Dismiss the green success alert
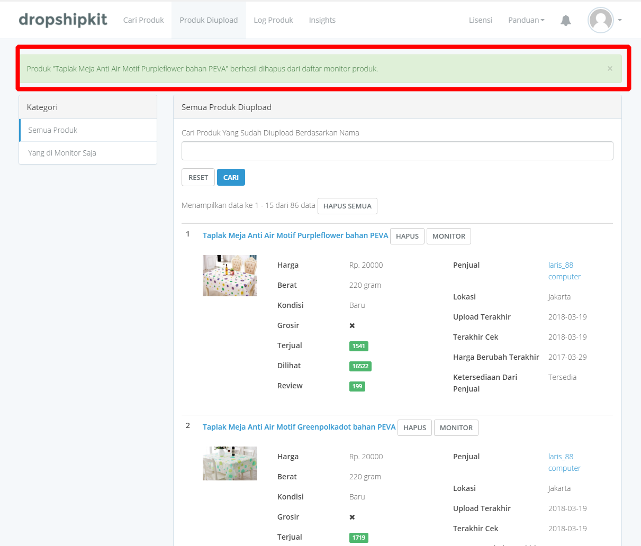Image resolution: width=641 pixels, height=546 pixels. click(610, 68)
